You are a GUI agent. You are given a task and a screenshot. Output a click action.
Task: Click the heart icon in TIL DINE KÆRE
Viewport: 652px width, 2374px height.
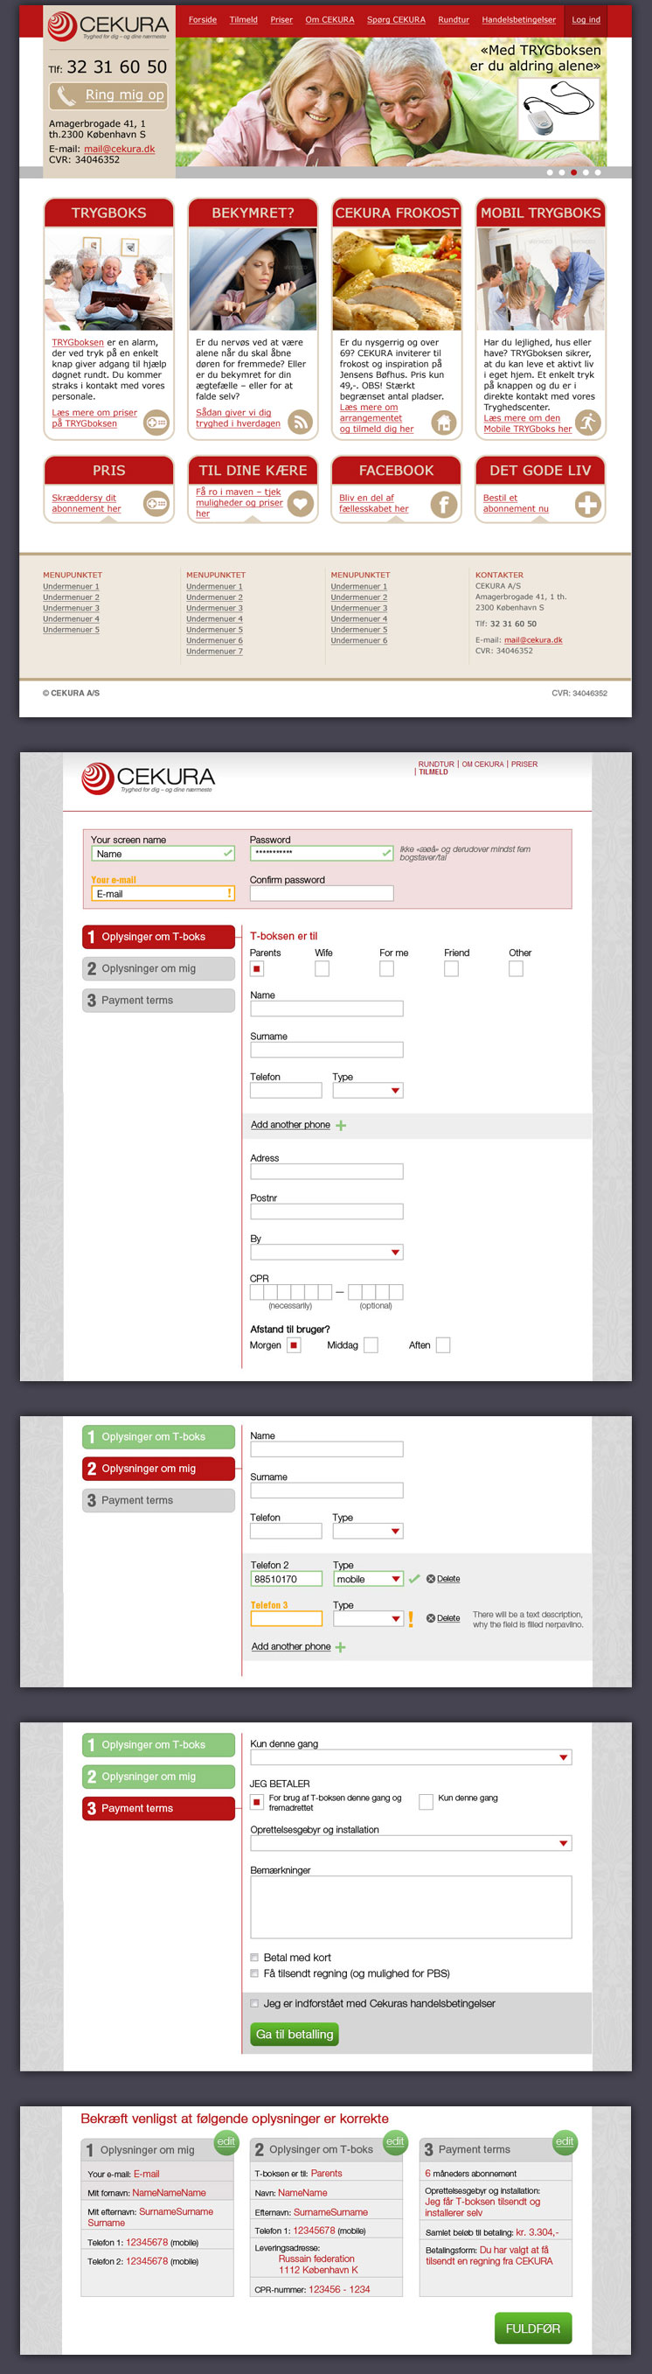[x=300, y=503]
